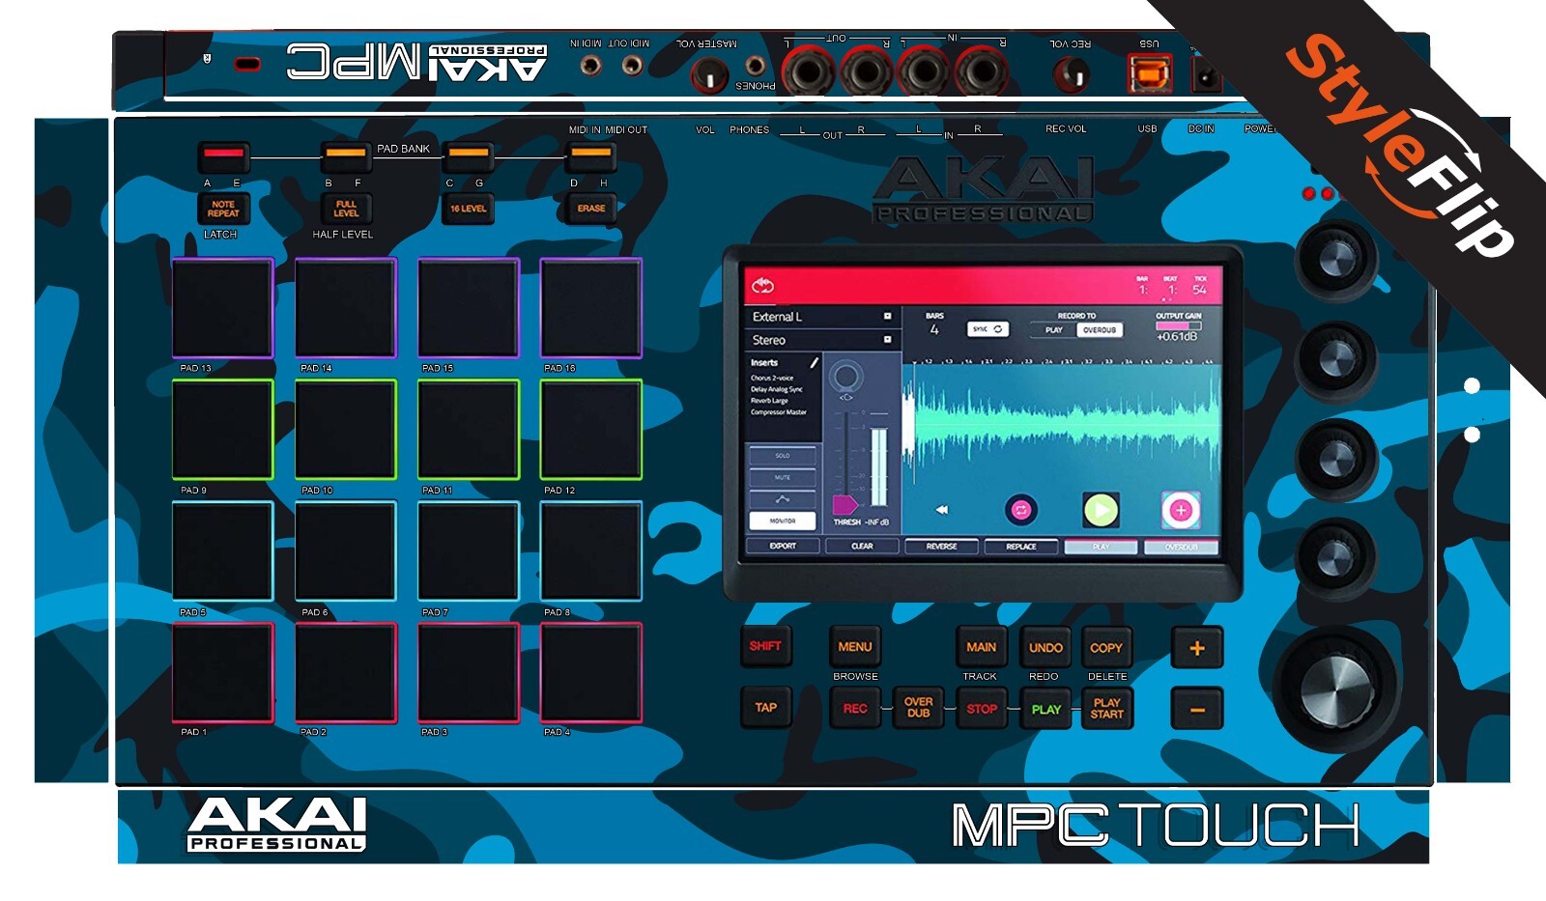Image resolution: width=1546 pixels, height=901 pixels.
Task: Tap the green play circle on the touchscreen
Action: pyautogui.click(x=1101, y=510)
